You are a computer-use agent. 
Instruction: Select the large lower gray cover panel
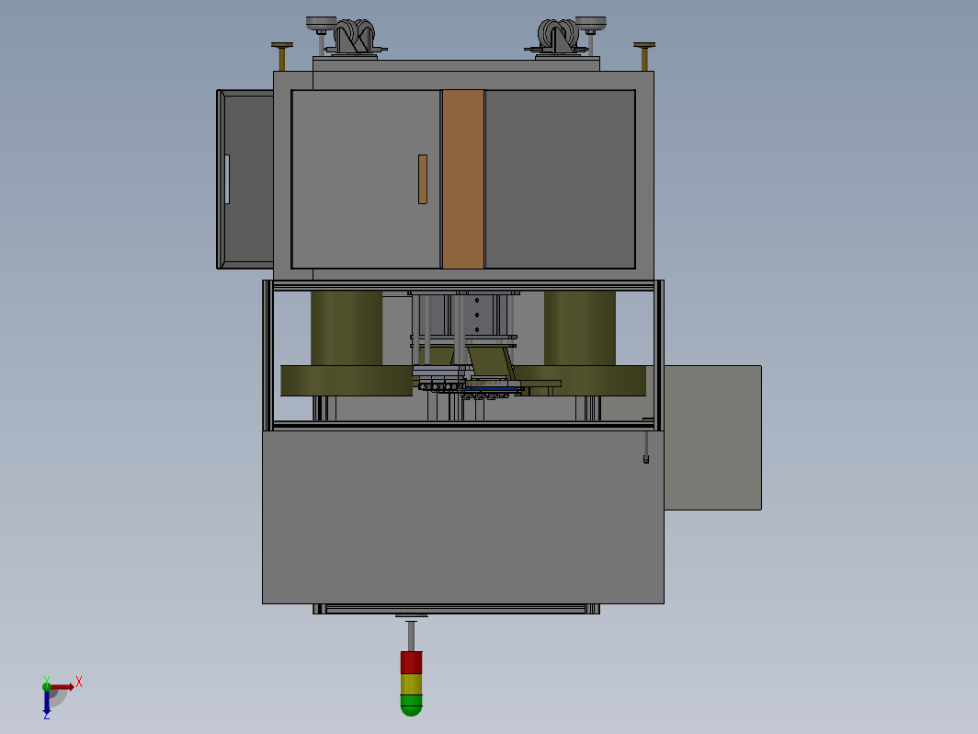(x=463, y=517)
